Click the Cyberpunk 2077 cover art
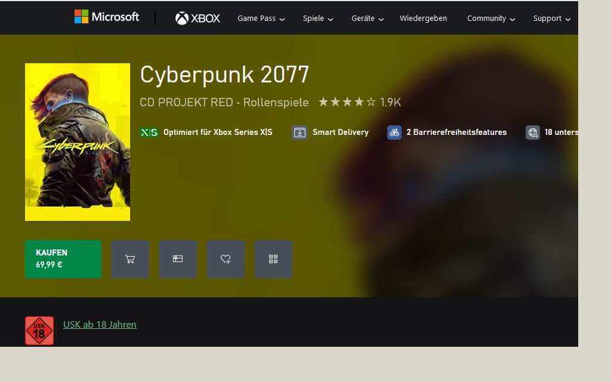This screenshot has width=611, height=382. pyautogui.click(x=78, y=142)
